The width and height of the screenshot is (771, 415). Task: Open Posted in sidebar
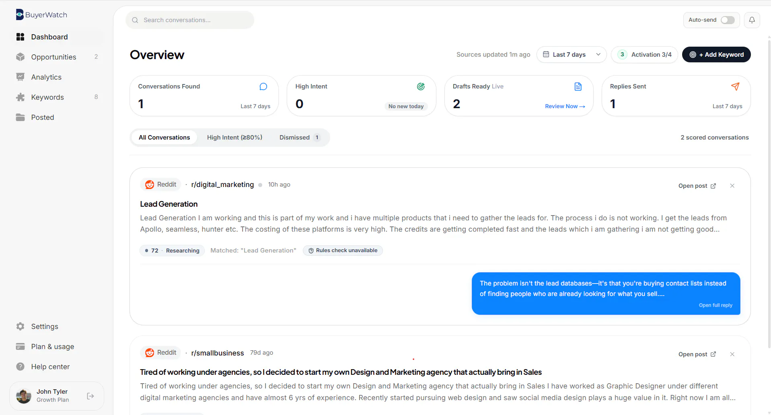[x=57, y=117]
